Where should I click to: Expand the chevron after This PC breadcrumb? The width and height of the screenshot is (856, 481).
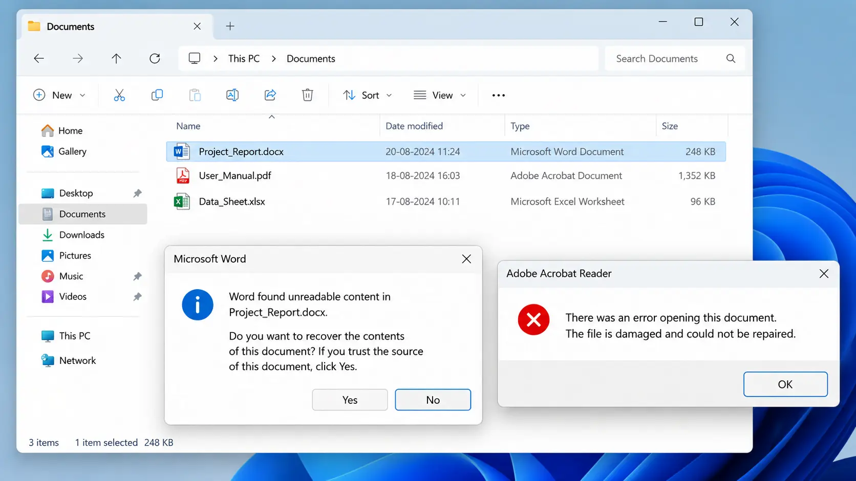274,59
